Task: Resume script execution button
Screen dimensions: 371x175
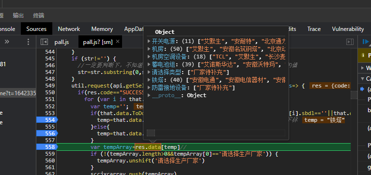Action: point(366,42)
